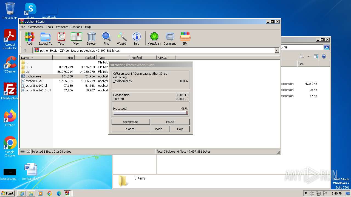Click the volume tray icon
The height and width of the screenshot is (197, 351).
click(x=312, y=193)
